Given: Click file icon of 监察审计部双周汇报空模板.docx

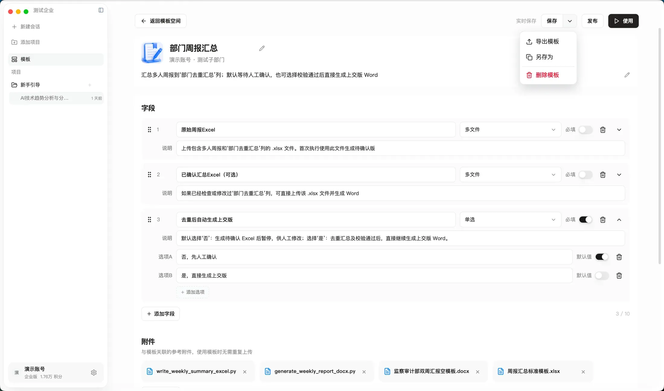Looking at the screenshot, I should click(387, 371).
